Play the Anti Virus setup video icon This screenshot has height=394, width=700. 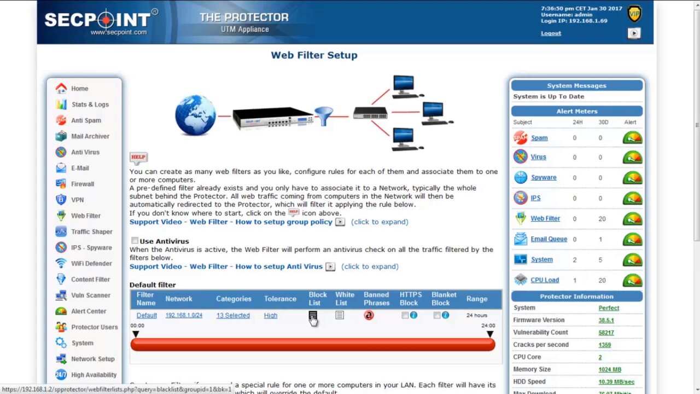pyautogui.click(x=330, y=266)
